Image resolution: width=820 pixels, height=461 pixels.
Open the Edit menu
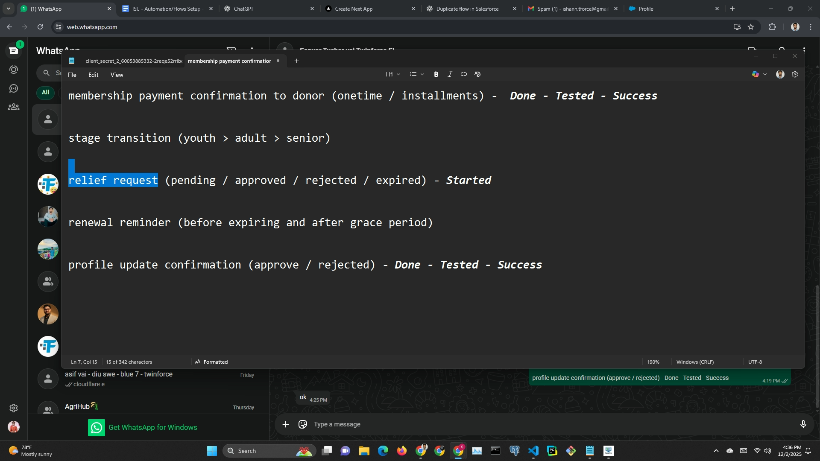[93, 75]
